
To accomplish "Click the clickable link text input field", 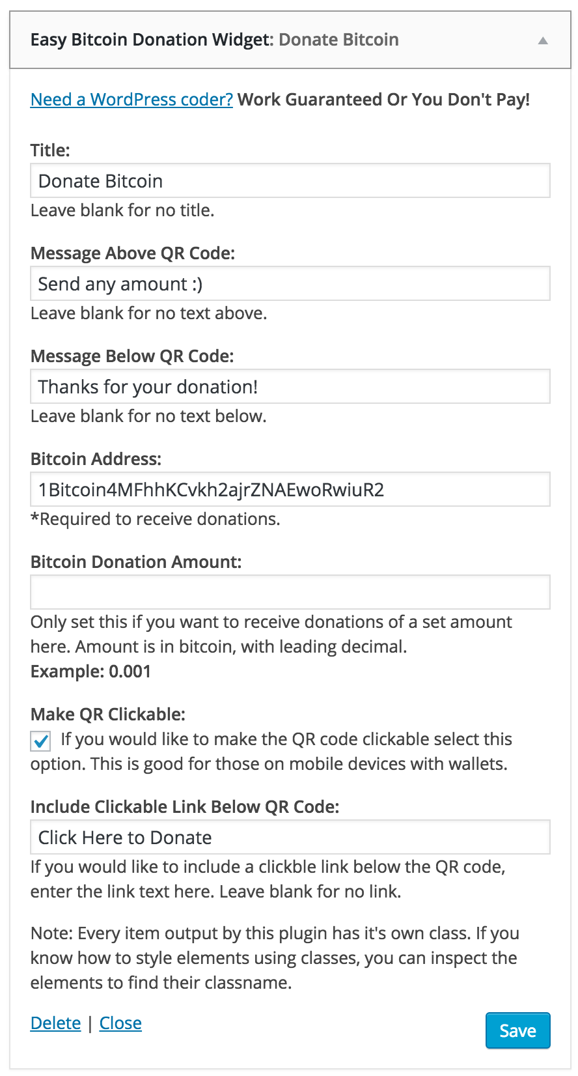I will pyautogui.click(x=290, y=838).
